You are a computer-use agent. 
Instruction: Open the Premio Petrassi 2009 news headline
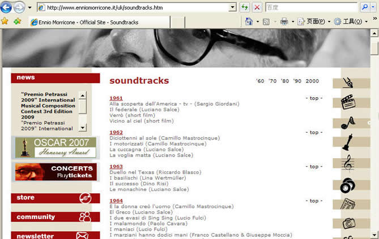point(48,106)
